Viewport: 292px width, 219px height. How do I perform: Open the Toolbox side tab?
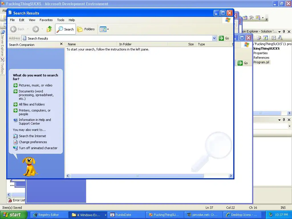click(x=3, y=66)
